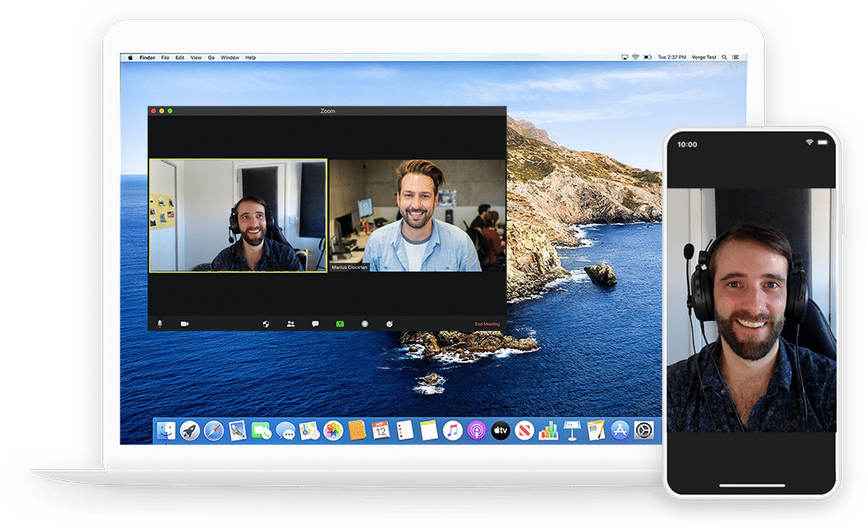Select the yellow-highlighted speaker video tile

(238, 215)
